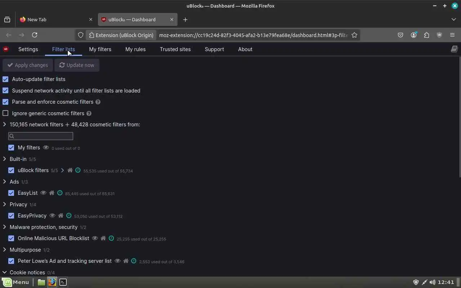Uncheck the EasyList checkbox
461x288 pixels.
point(11,193)
